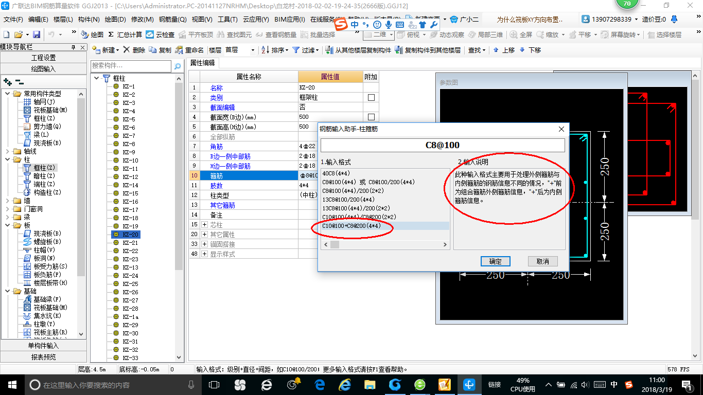Viewport: 703px width, 395px height.
Task: Select KZ-1a in component list
Action: click(x=130, y=317)
